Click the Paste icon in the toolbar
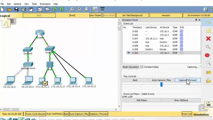 click(x=47, y=9)
